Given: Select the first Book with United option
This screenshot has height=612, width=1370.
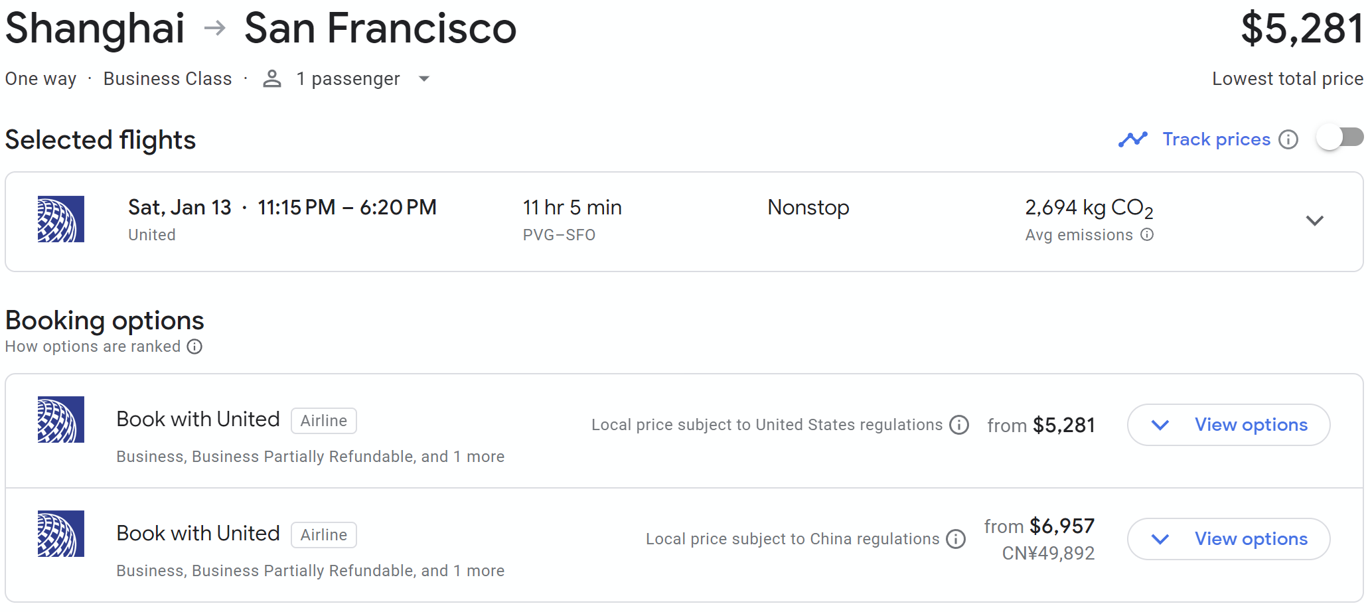Looking at the screenshot, I should (198, 420).
